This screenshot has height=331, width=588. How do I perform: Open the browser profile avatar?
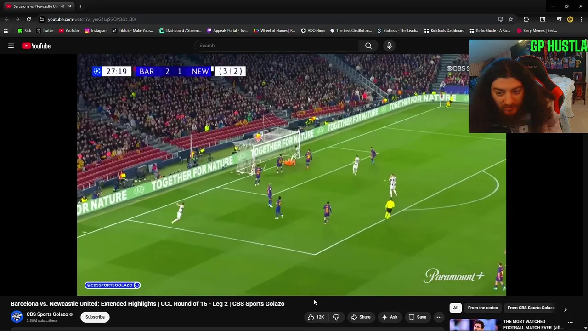[570, 19]
